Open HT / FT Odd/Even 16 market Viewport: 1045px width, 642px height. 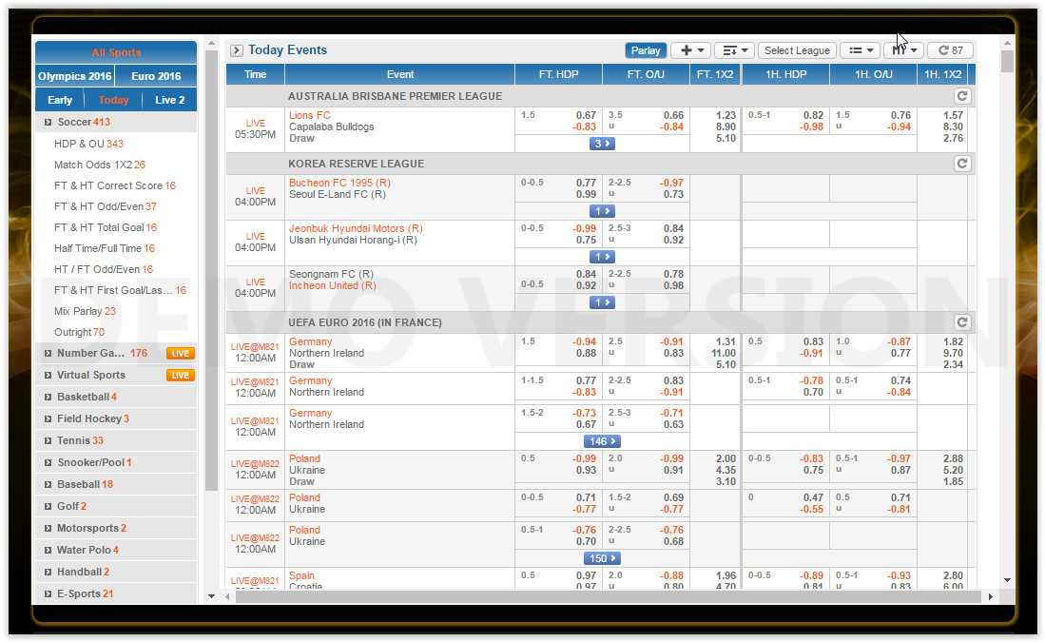[104, 269]
